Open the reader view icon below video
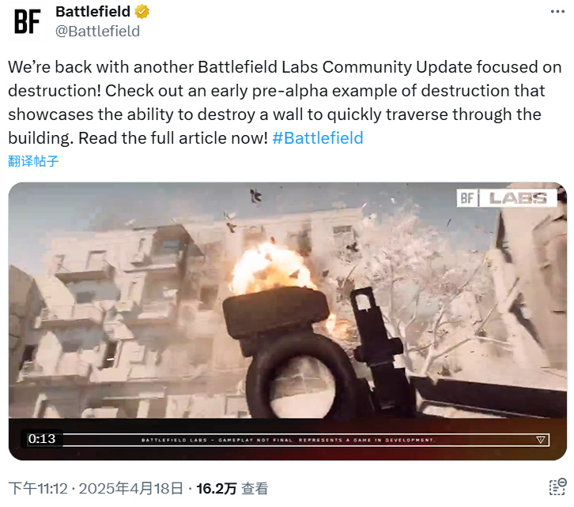Viewport: 574px width, 507px height. 557,487
